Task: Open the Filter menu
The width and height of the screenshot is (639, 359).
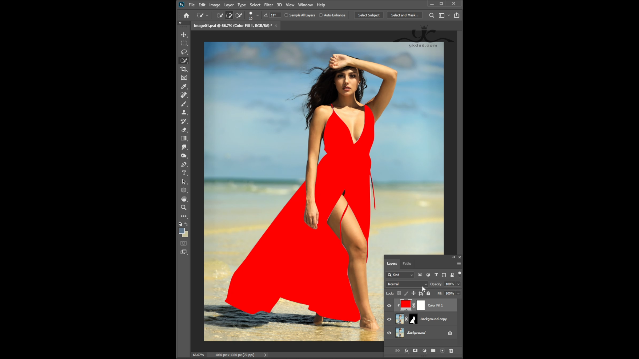Action: pos(268,5)
